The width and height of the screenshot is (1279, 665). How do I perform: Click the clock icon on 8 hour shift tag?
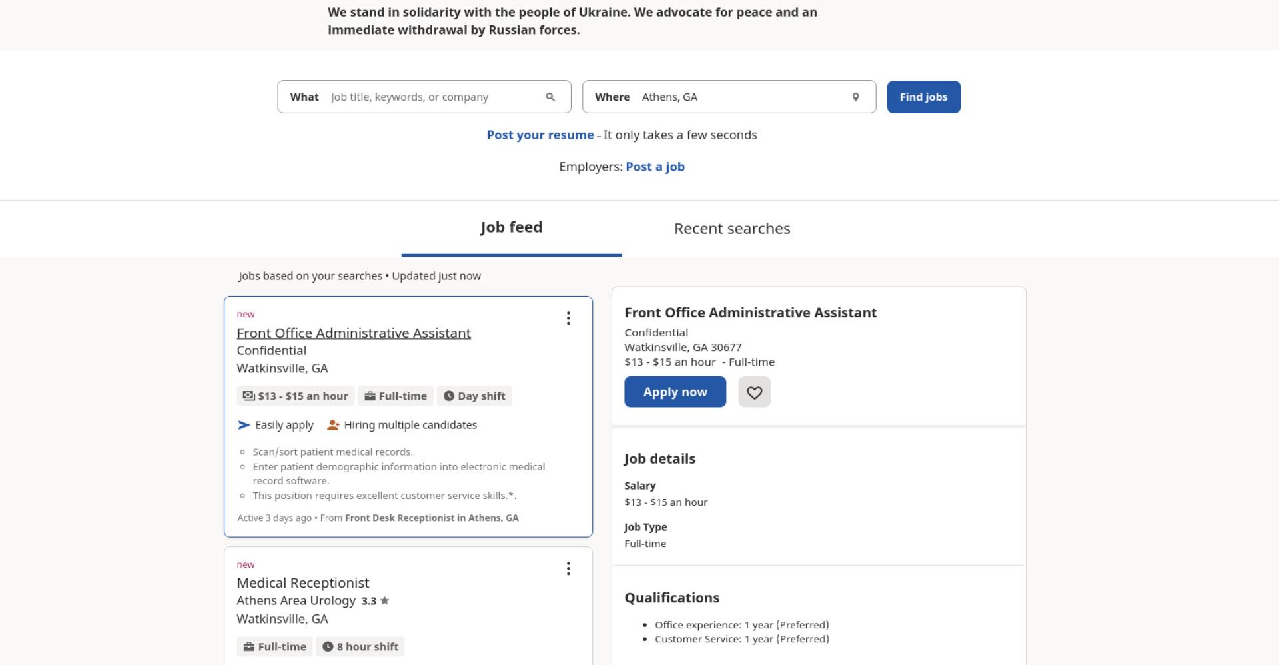click(328, 646)
